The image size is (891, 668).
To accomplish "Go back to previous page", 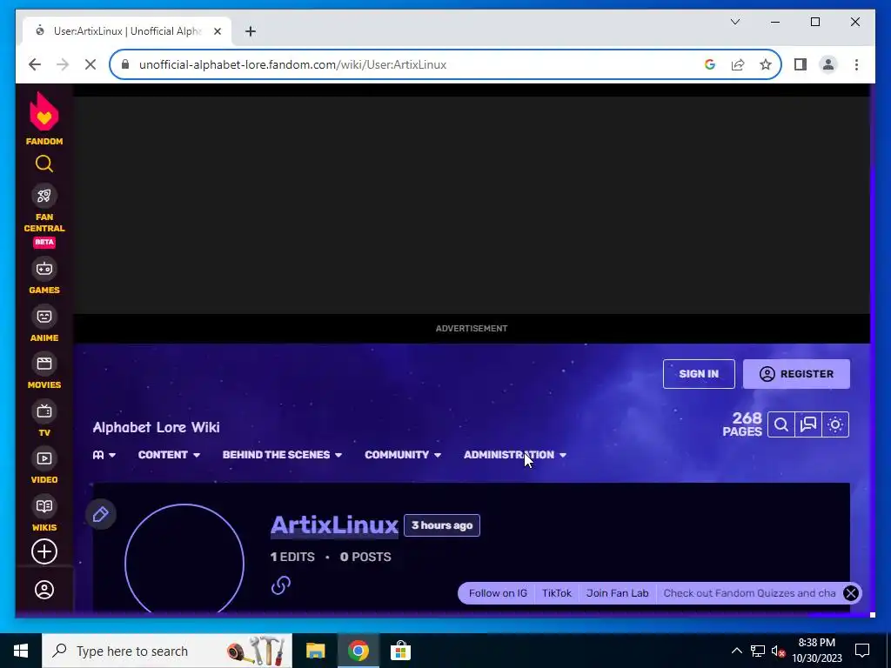I will pos(35,64).
